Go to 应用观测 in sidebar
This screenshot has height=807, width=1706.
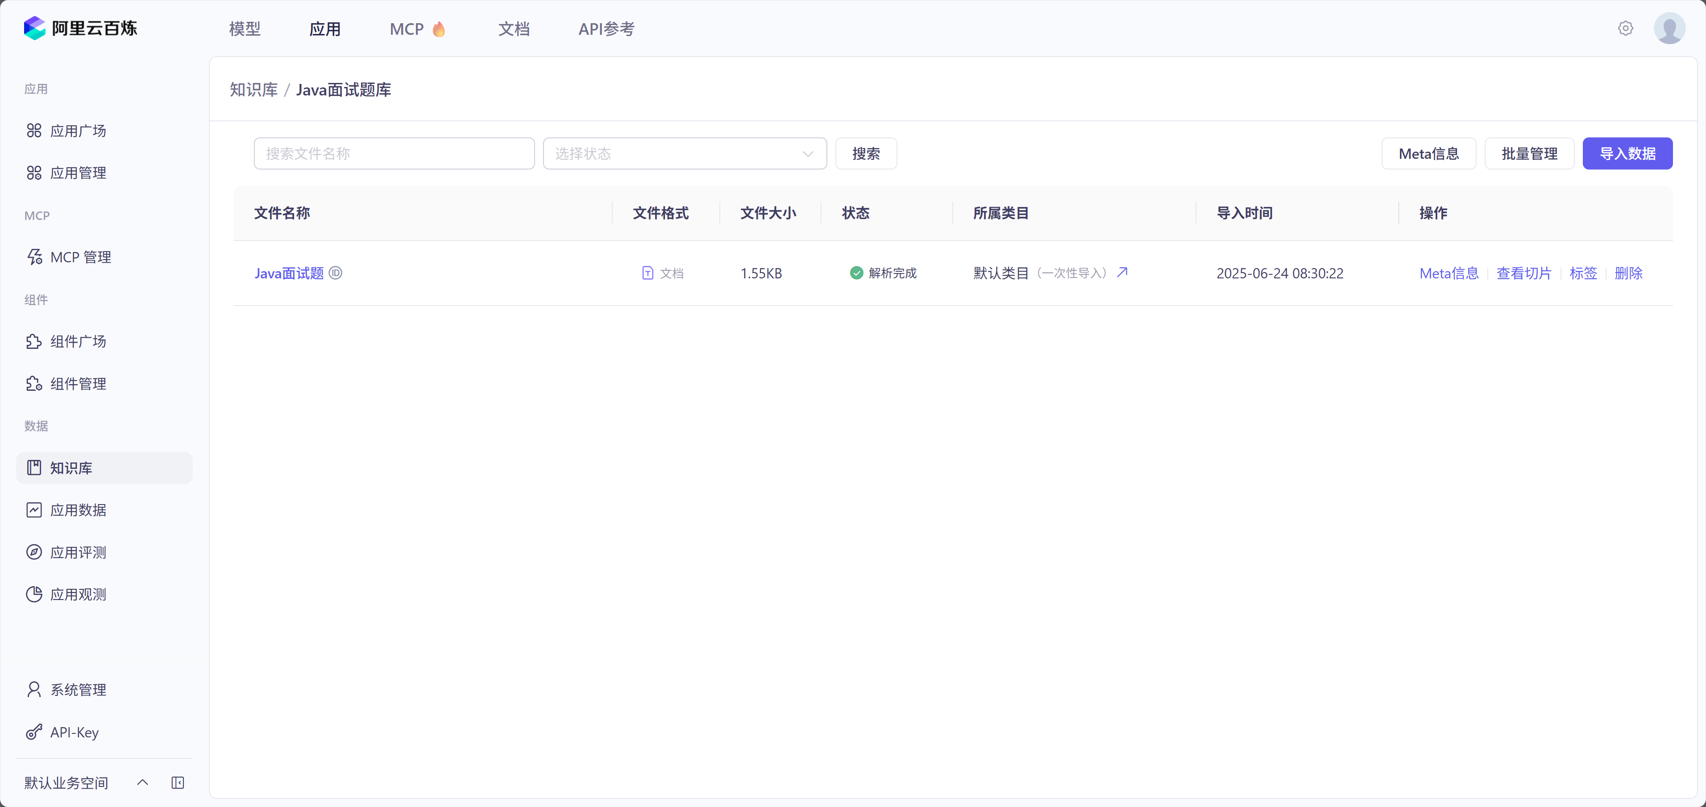click(78, 595)
